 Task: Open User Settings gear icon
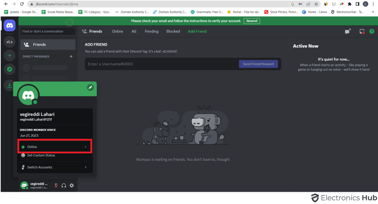72,186
